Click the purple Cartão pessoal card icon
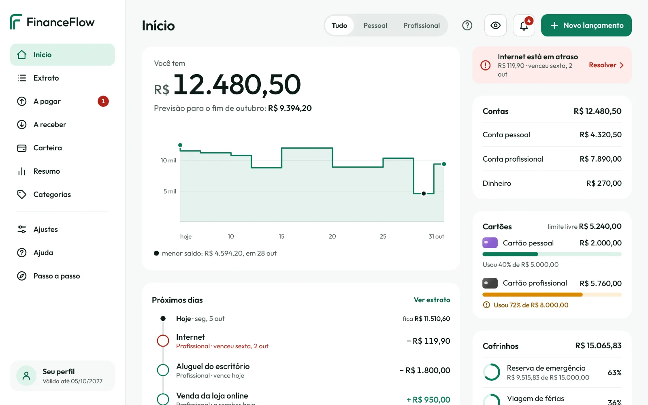Viewport: 648px width, 405px height. [x=490, y=243]
